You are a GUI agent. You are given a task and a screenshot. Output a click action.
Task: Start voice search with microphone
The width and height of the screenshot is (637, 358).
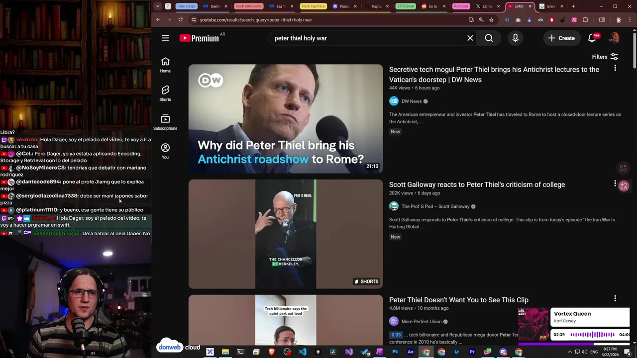[515, 38]
